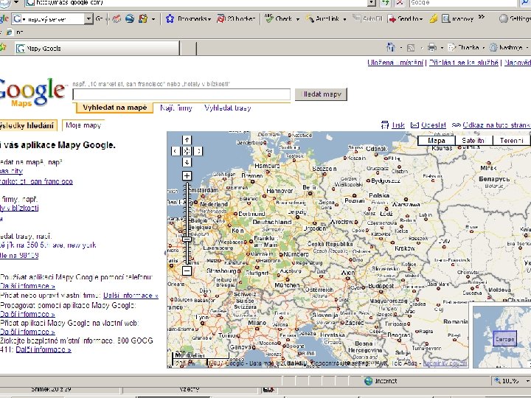Click the browser search box at top right
This screenshot has width=531, height=398.
(x=463, y=3)
